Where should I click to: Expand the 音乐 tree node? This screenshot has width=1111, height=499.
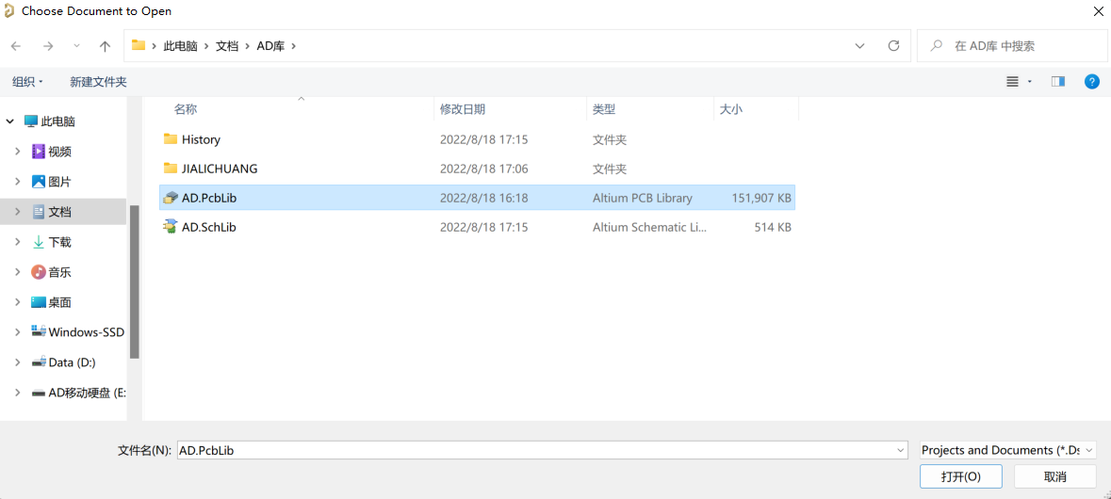tap(18, 272)
